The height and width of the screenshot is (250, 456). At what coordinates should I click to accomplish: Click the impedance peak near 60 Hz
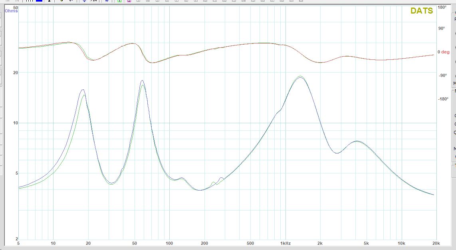[142, 81]
